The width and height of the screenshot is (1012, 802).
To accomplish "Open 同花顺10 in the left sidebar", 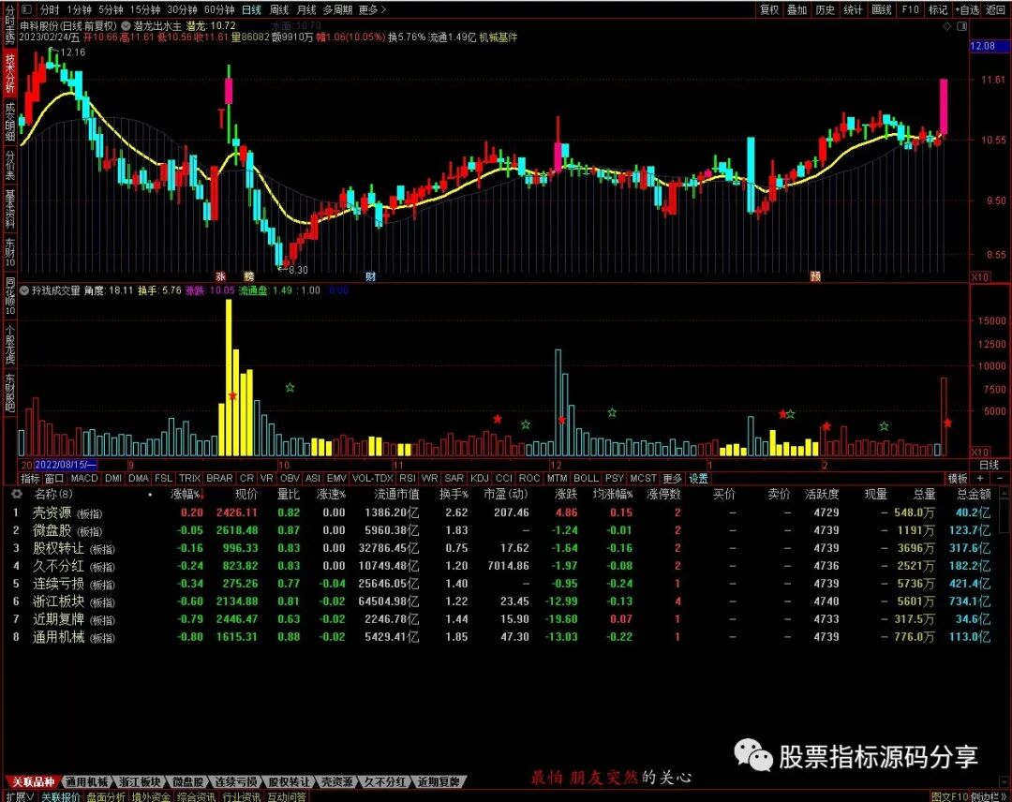I will point(9,295).
